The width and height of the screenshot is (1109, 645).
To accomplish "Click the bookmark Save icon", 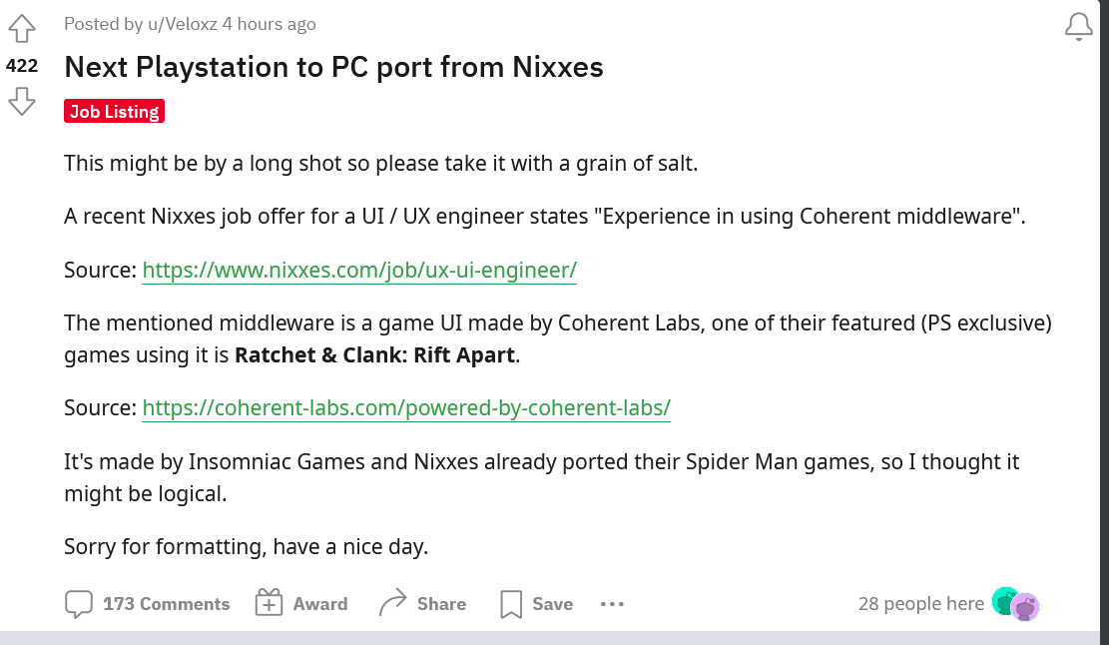I will [x=511, y=604].
